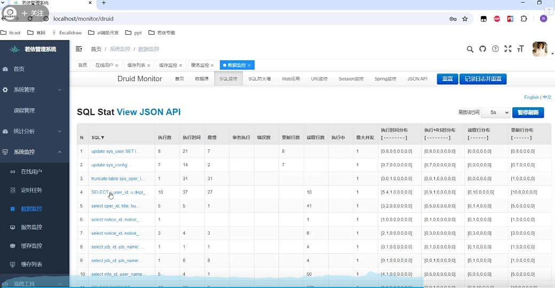The height and width of the screenshot is (288, 555).
Task: Switch to 首页 page tab
Action: [x=83, y=65]
